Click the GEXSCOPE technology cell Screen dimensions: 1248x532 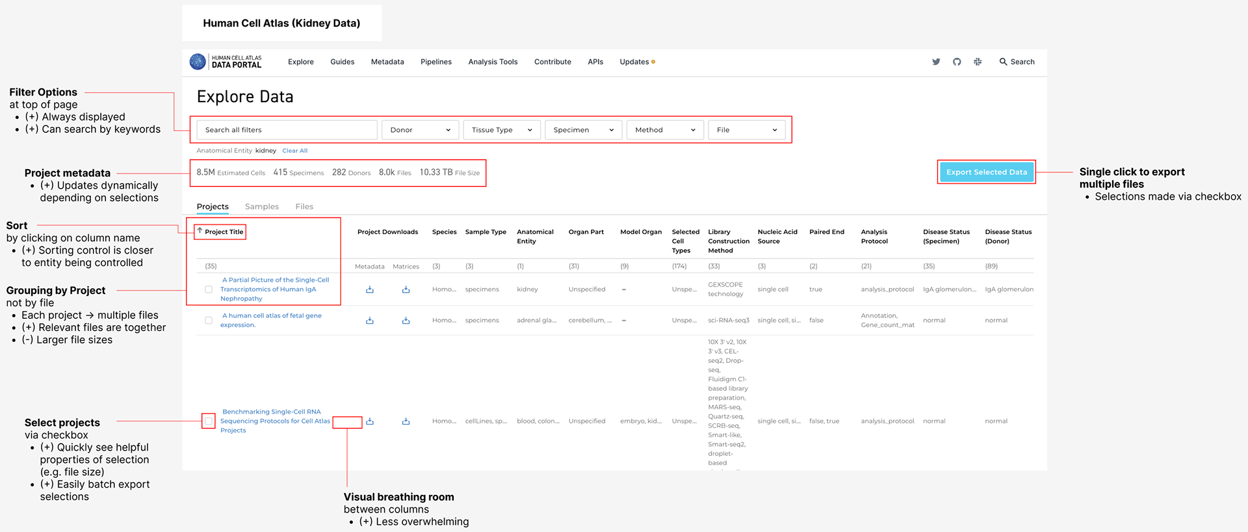point(725,289)
